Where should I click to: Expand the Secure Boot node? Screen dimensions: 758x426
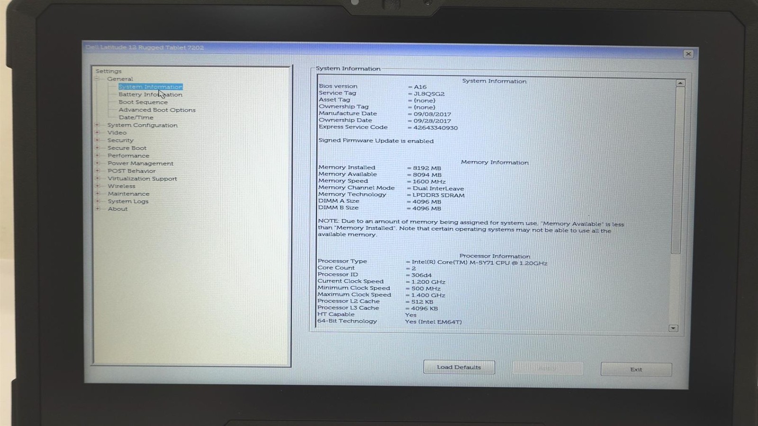98,148
